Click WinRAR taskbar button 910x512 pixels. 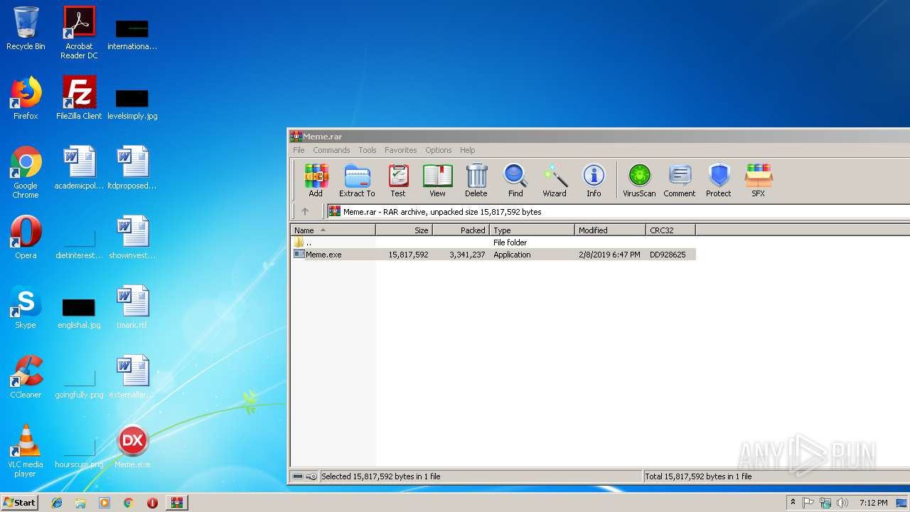176,503
